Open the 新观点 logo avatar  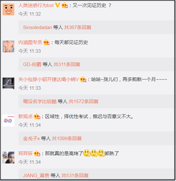click(8, 121)
